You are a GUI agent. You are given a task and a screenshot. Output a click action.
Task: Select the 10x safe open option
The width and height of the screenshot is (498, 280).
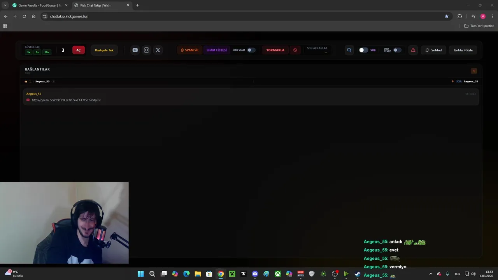[x=47, y=52]
